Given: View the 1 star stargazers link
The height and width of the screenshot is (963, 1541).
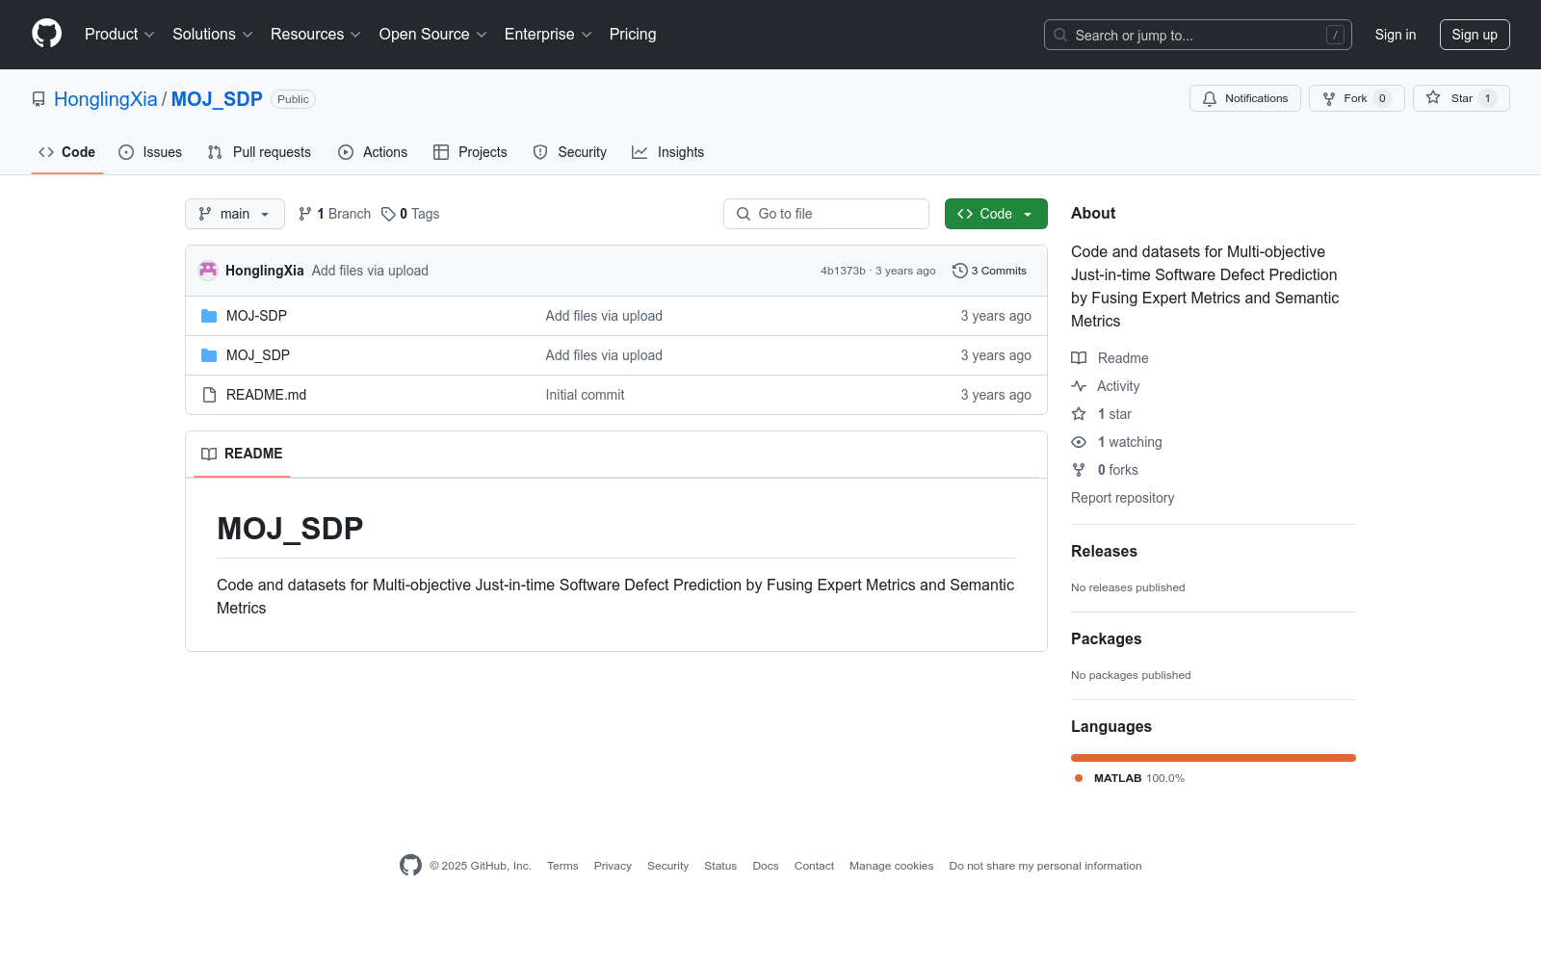Looking at the screenshot, I should click(1102, 414).
